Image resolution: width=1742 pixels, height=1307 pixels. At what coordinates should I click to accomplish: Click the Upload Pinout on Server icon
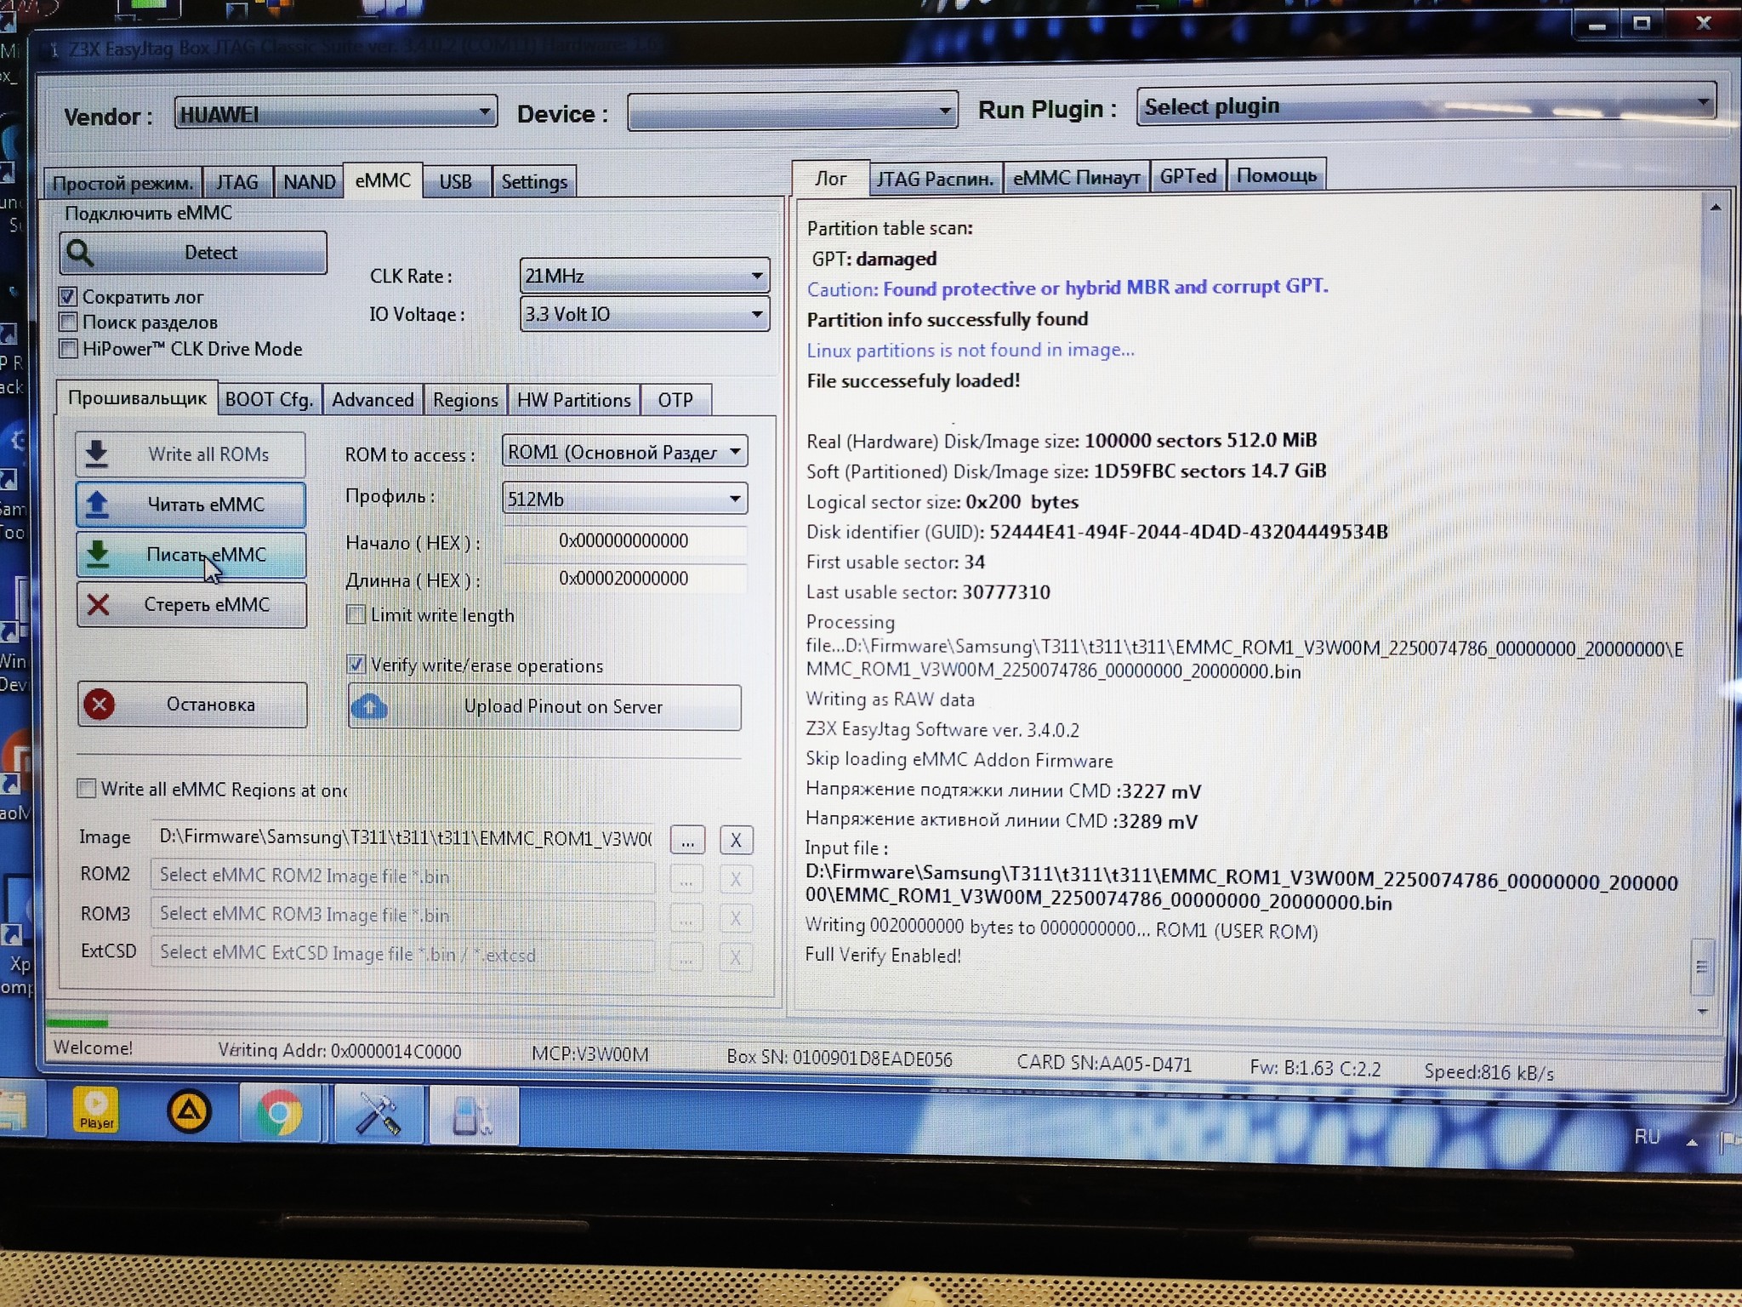370,705
